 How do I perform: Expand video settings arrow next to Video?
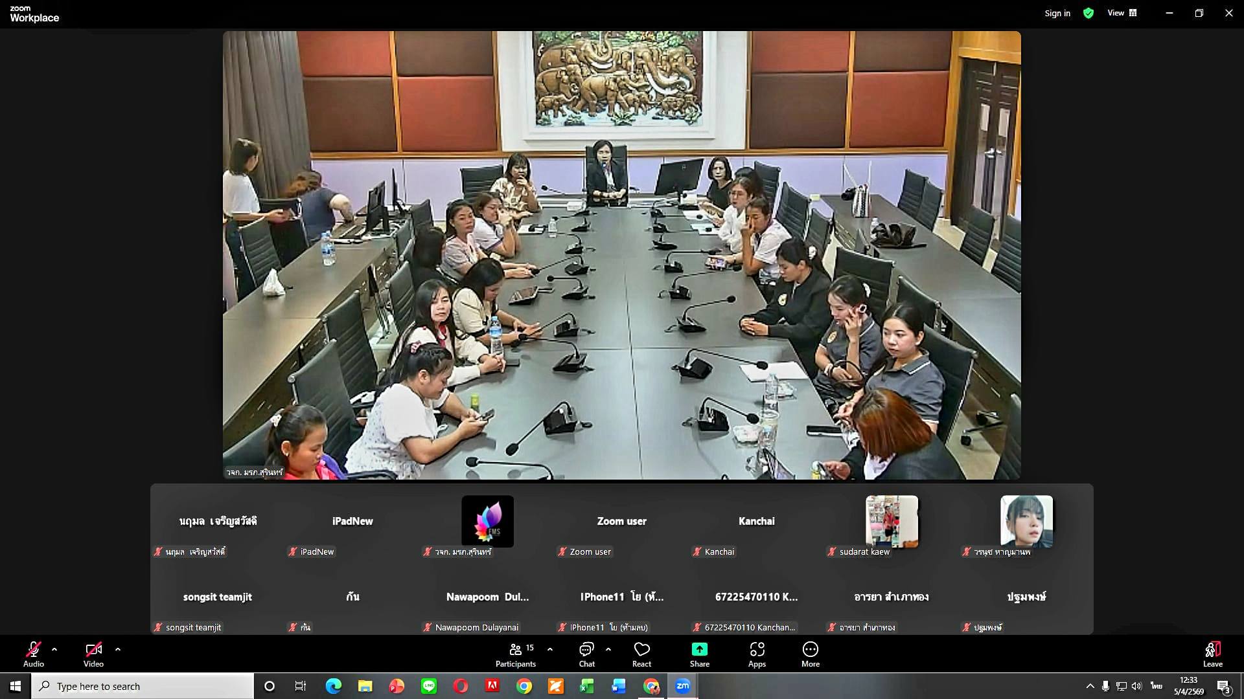117,649
